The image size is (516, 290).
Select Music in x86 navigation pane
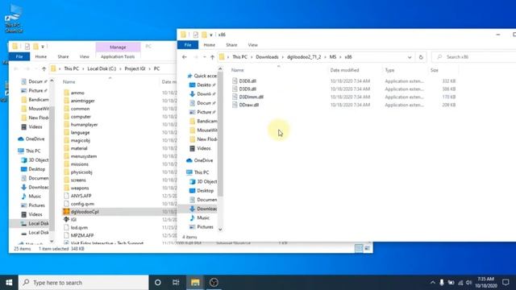pyautogui.click(x=200, y=217)
